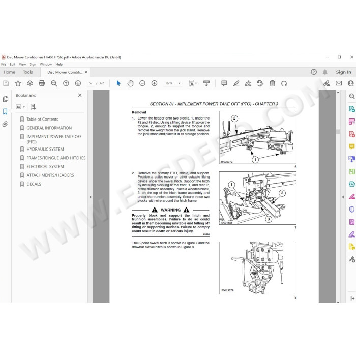The width and height of the screenshot is (356, 356).
Task: Open the Help question mark icon
Action: (x=314, y=72)
